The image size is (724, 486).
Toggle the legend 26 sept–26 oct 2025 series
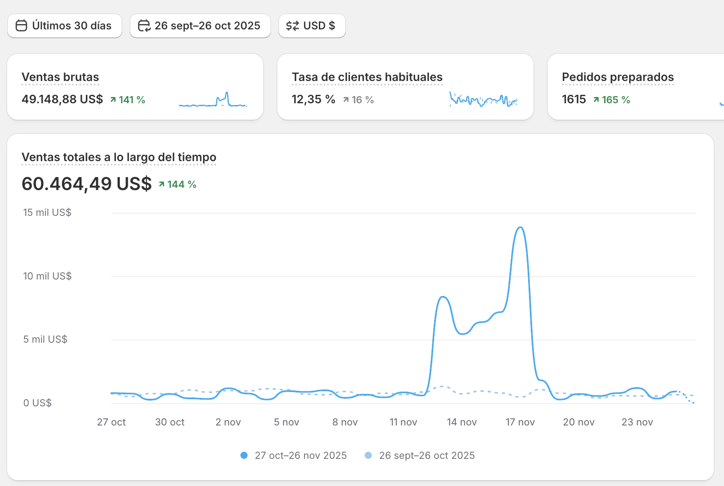pyautogui.click(x=419, y=455)
